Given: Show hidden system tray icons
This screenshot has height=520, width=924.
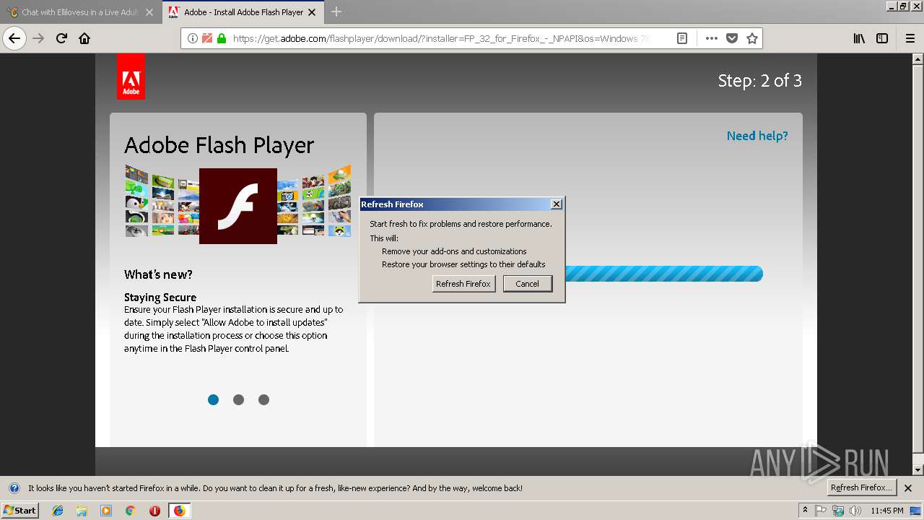Looking at the screenshot, I should point(806,511).
